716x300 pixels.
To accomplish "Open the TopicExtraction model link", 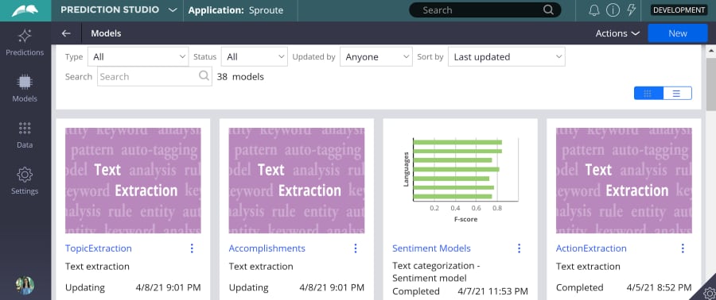I will [x=98, y=248].
